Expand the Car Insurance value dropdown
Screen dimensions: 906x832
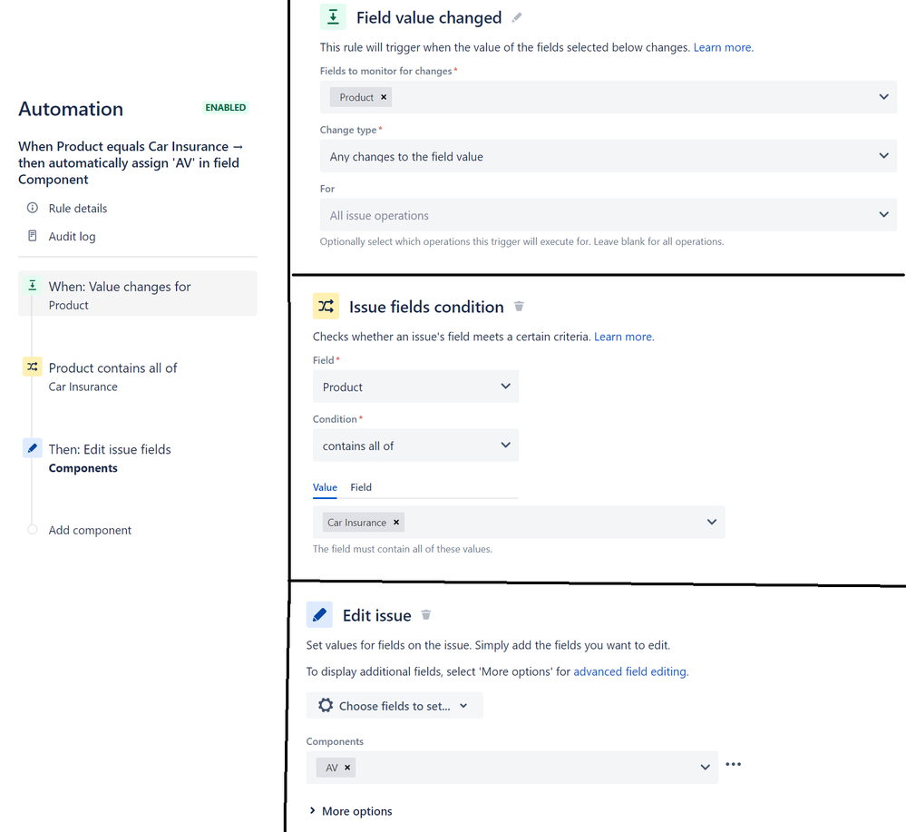[712, 522]
